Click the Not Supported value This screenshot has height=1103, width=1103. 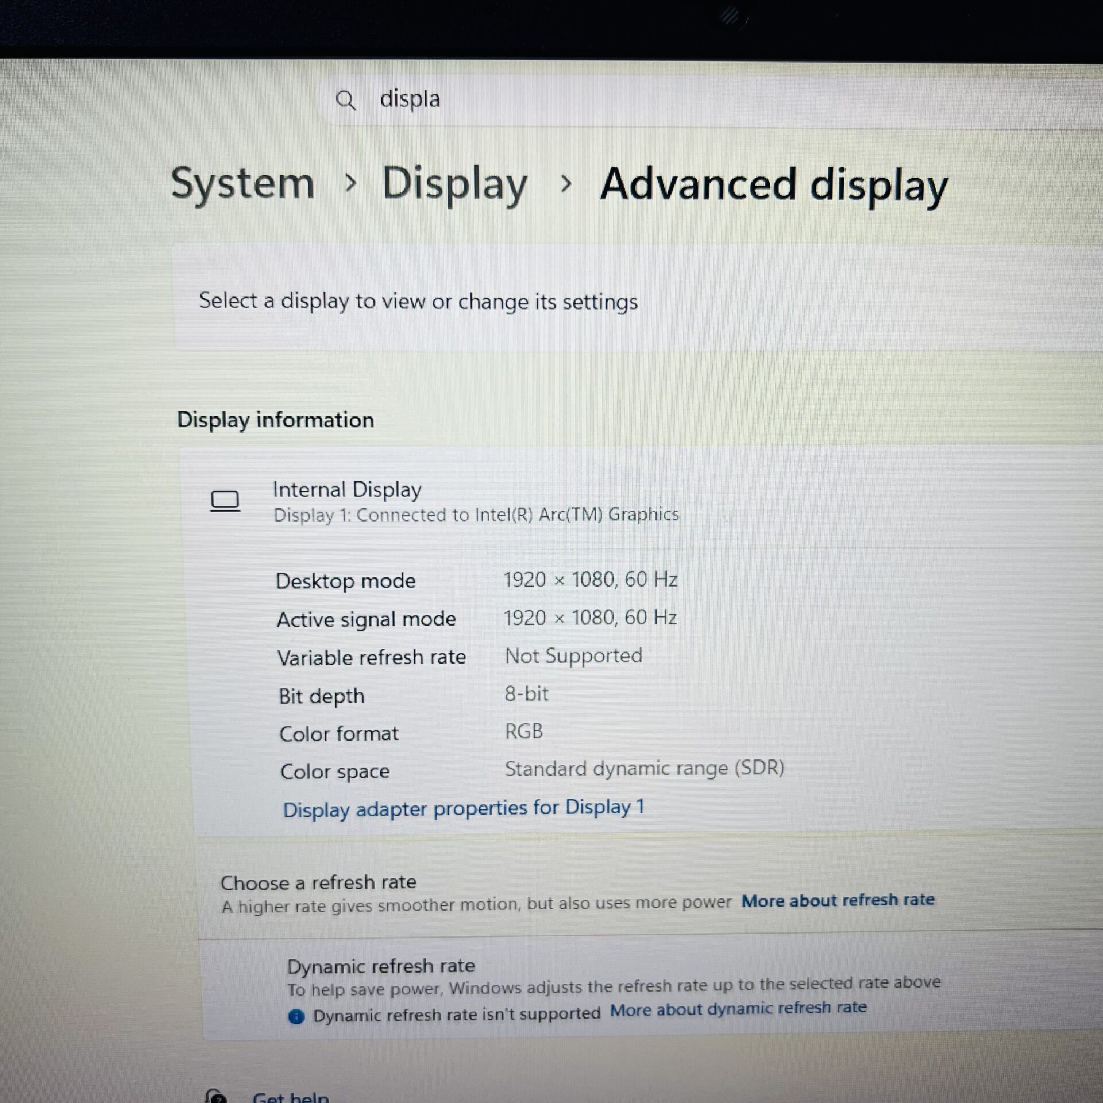(574, 655)
